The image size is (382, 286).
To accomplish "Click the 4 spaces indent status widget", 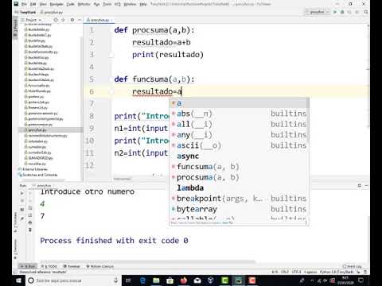I will click(x=310, y=272).
